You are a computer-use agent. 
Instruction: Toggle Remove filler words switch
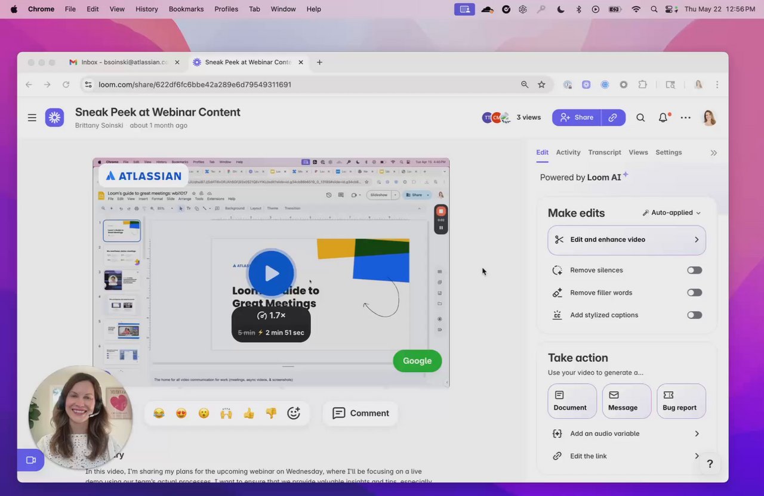click(694, 293)
